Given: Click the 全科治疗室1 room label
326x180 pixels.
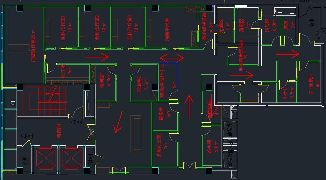Looking at the screenshot, I should (x=63, y=28).
